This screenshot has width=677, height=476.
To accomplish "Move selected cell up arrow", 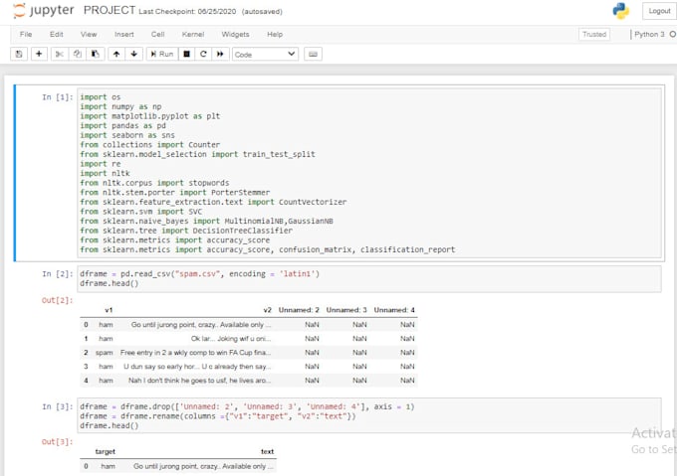I will 116,54.
